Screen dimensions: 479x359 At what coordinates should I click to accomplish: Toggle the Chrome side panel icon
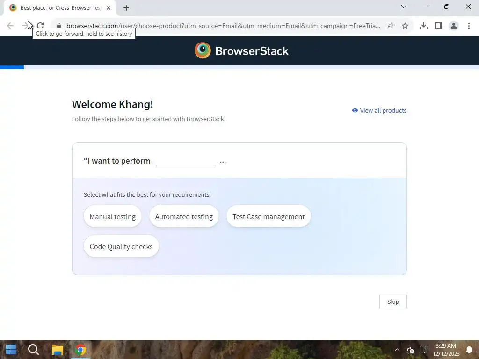(x=439, y=26)
